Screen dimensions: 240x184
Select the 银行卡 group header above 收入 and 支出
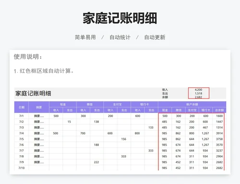click(x=144, y=104)
